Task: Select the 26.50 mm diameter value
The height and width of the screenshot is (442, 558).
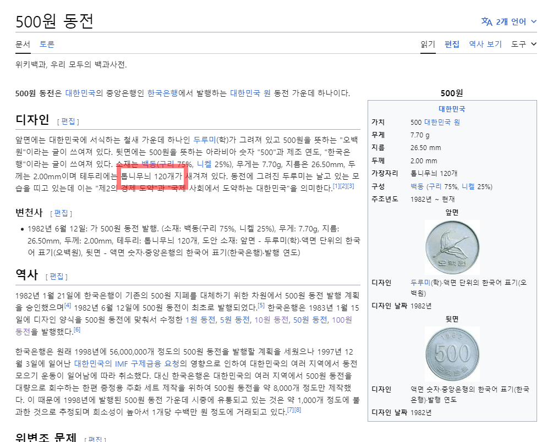Action: click(x=425, y=147)
